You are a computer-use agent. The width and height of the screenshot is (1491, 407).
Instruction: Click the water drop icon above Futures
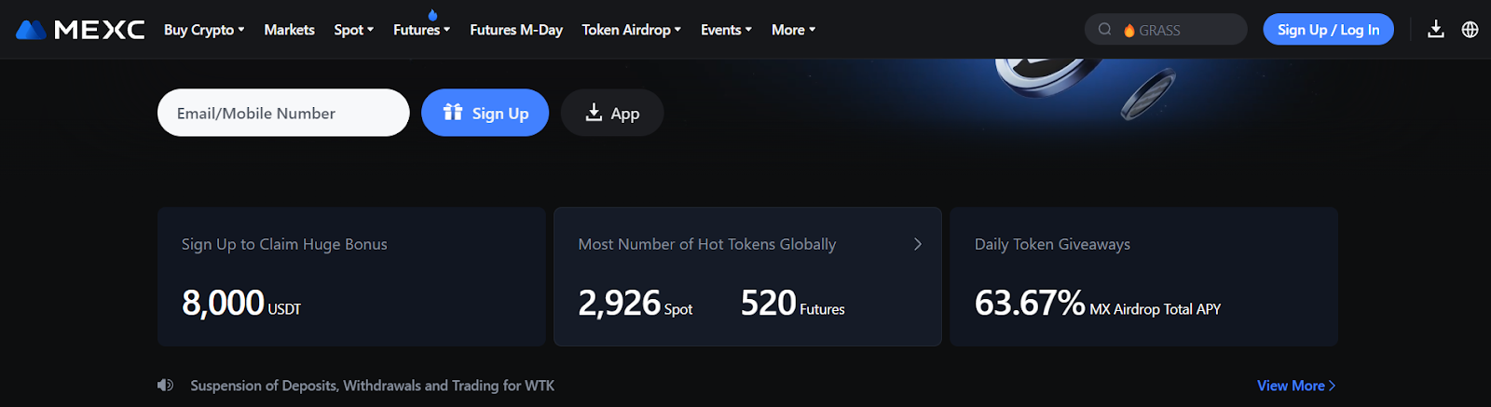pos(432,15)
